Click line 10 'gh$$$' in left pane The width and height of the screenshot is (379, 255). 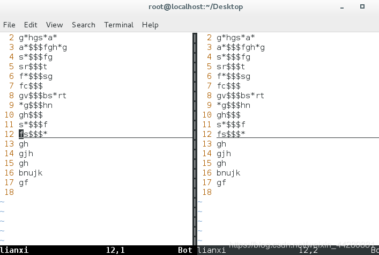tap(31, 115)
